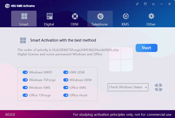Click the HEU KMS Activator logo icon
This screenshot has width=175, height=118.
coord(7,6)
